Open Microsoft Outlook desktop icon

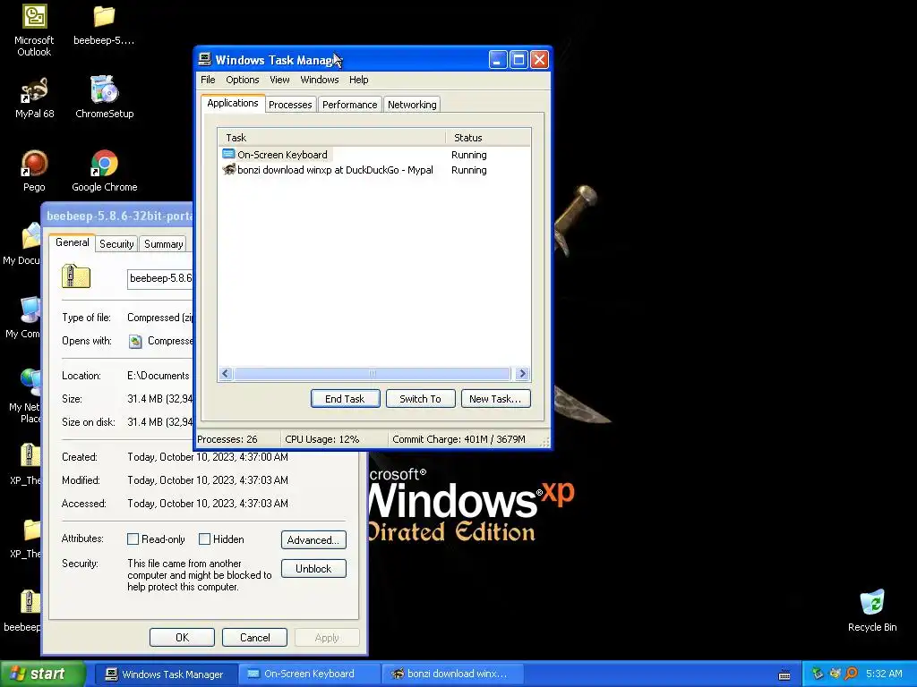pos(34,16)
